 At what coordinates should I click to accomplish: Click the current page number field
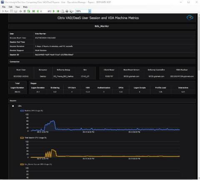point(43,11)
